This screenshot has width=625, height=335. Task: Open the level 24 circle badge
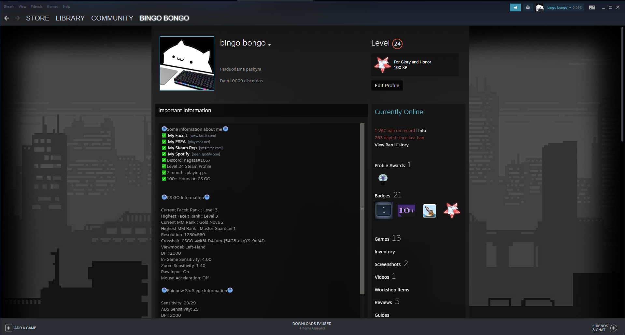click(x=397, y=44)
